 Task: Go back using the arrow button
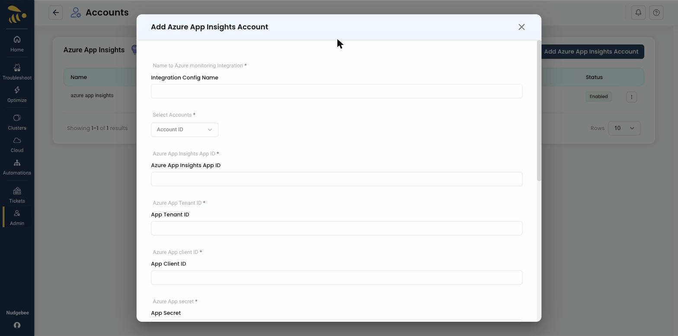(56, 13)
